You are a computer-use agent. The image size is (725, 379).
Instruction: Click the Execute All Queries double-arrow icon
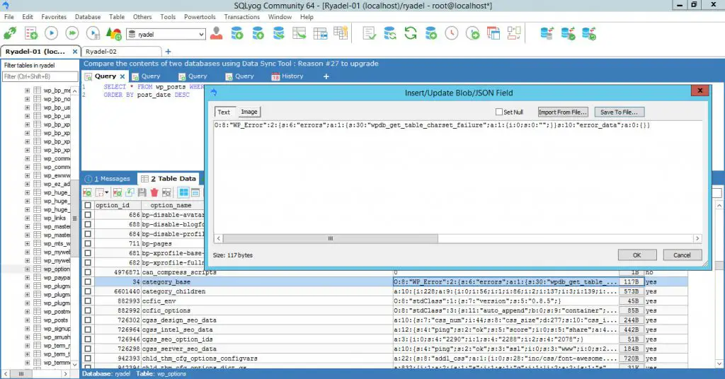tap(72, 33)
